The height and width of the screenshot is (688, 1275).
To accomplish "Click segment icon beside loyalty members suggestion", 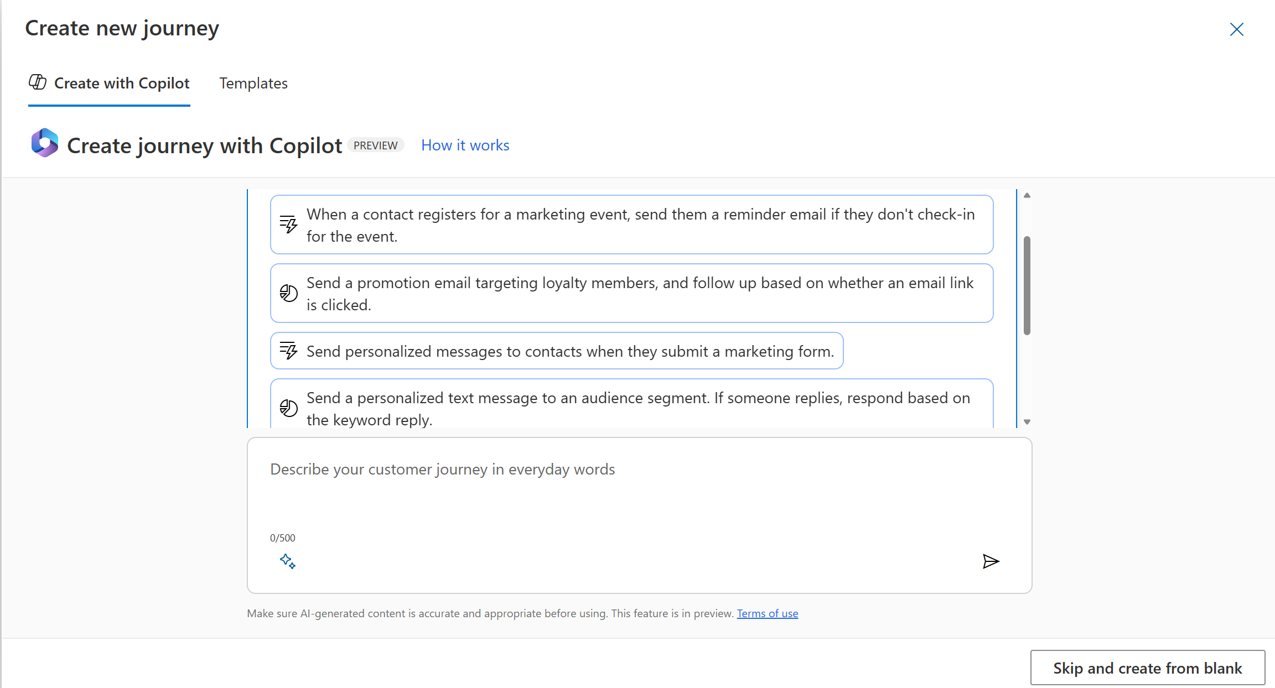I will click(288, 293).
